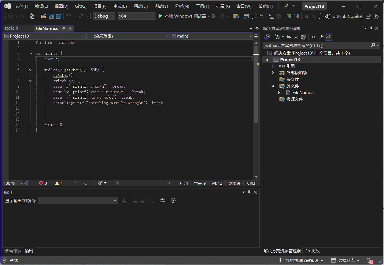The height and width of the screenshot is (265, 384).
Task: Open the 调试(D) menu
Action: 141,6
